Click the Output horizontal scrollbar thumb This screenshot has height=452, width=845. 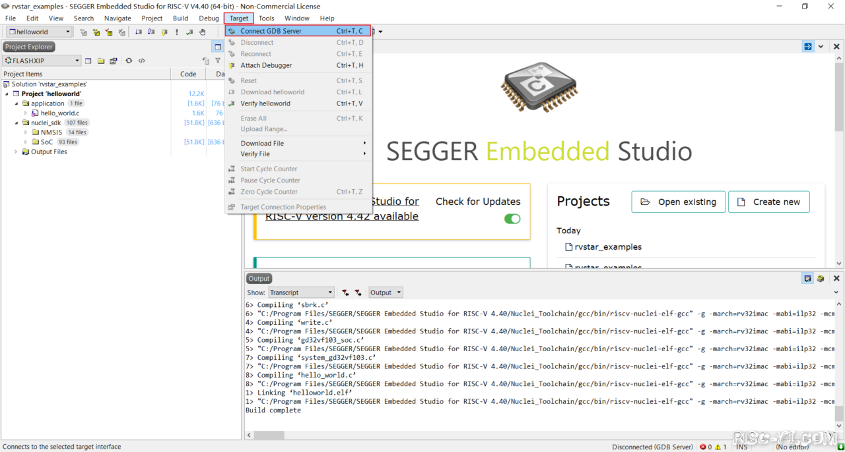(x=269, y=436)
